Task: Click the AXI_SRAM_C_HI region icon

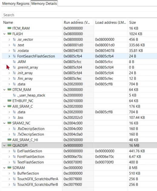Action: click(9, 140)
